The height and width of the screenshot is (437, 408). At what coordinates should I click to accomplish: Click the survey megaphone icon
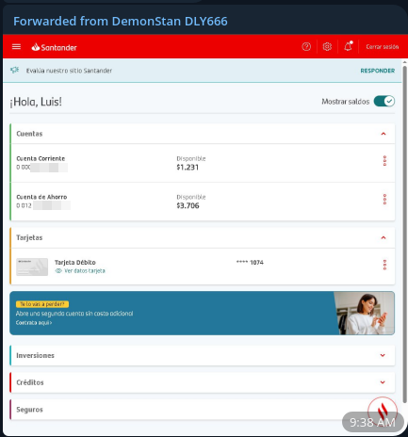click(14, 70)
